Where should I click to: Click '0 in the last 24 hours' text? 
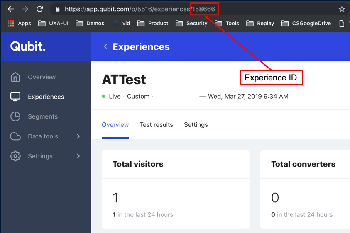pos(302,214)
